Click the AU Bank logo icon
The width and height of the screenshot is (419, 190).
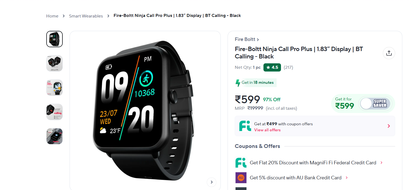point(241,178)
